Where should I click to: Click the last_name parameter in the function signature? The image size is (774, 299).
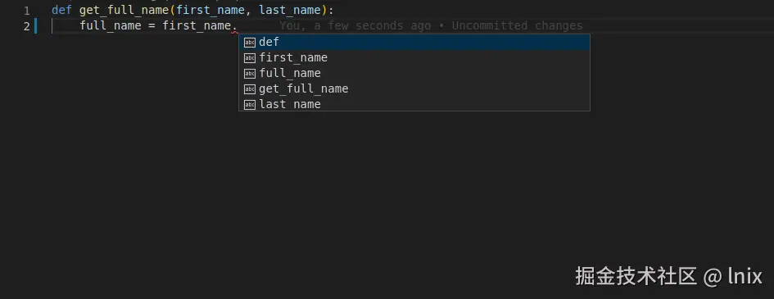click(x=290, y=11)
